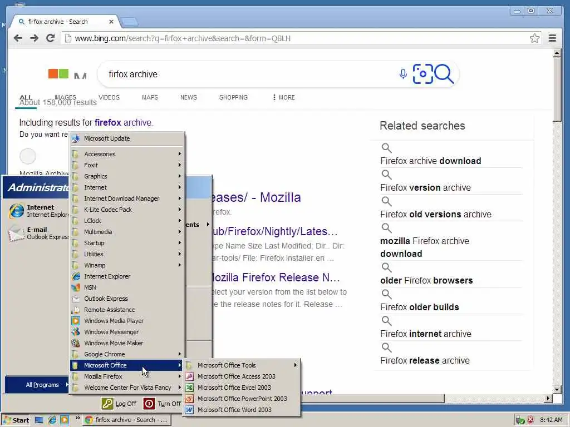Viewport: 570px width, 427px height.
Task: Open the Startup program folder
Action: pyautogui.click(x=127, y=243)
